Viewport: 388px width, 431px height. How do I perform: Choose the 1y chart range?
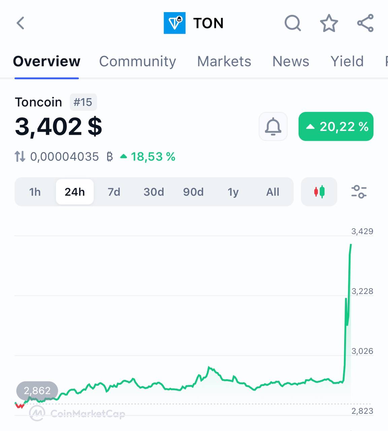coord(233,192)
